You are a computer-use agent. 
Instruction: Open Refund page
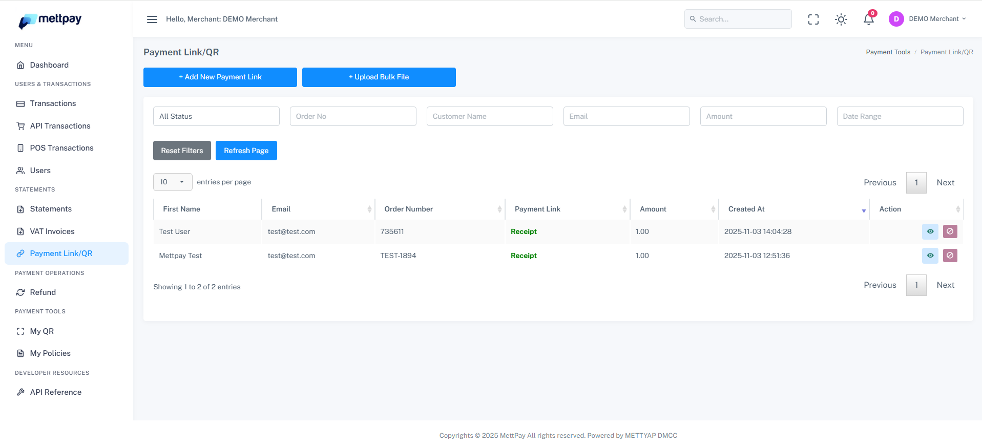tap(43, 292)
